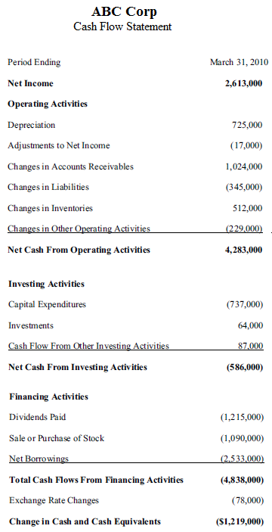Select the Net Income value 2,613,000
Image resolution: width=272 pixels, height=532 pixels.
pyautogui.click(x=243, y=83)
